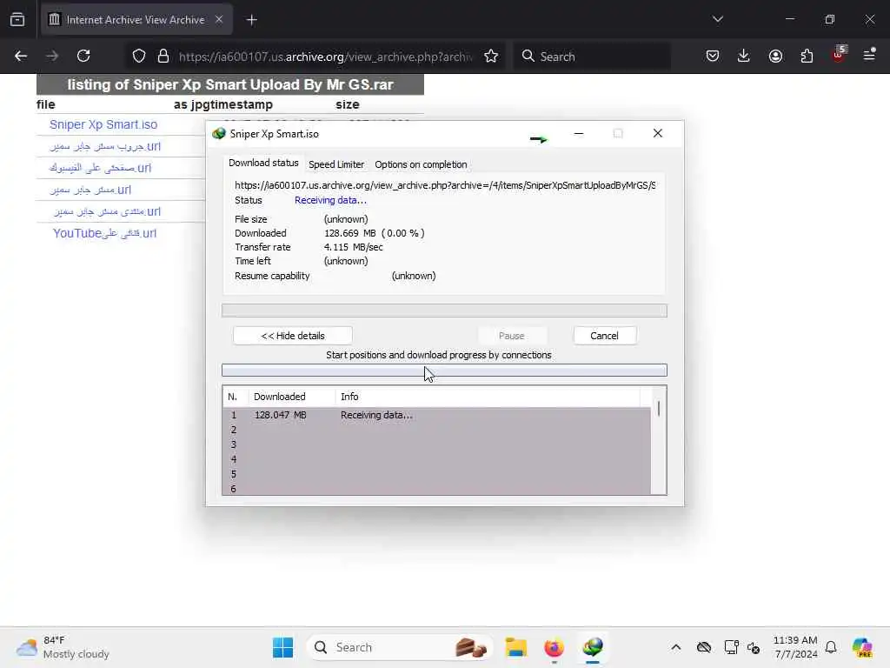Open the YouTube .url file link
The image size is (890, 668).
coord(104,233)
